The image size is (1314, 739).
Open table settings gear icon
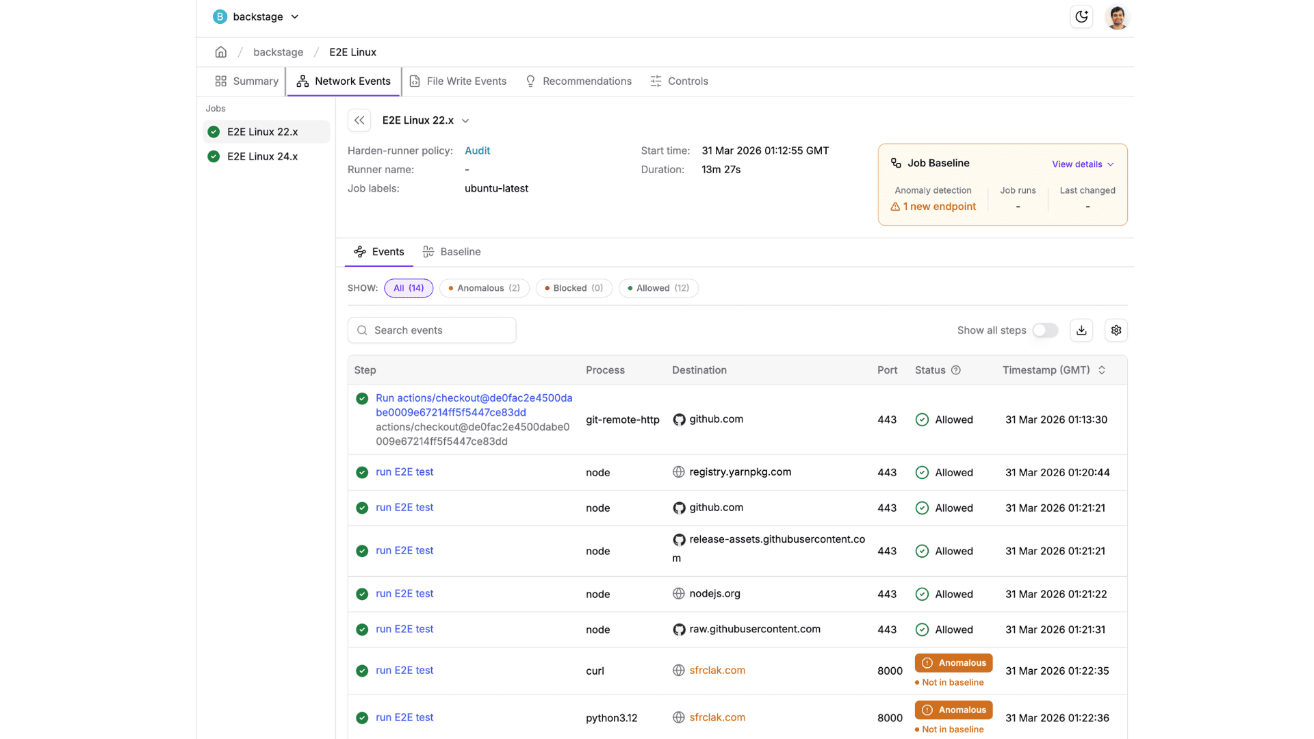1116,330
